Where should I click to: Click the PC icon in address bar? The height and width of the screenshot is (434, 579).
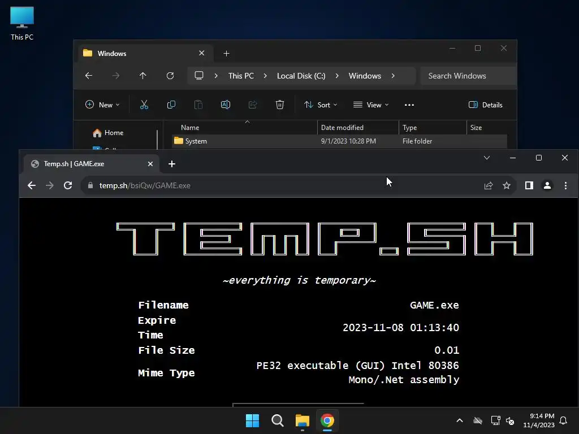tap(199, 76)
